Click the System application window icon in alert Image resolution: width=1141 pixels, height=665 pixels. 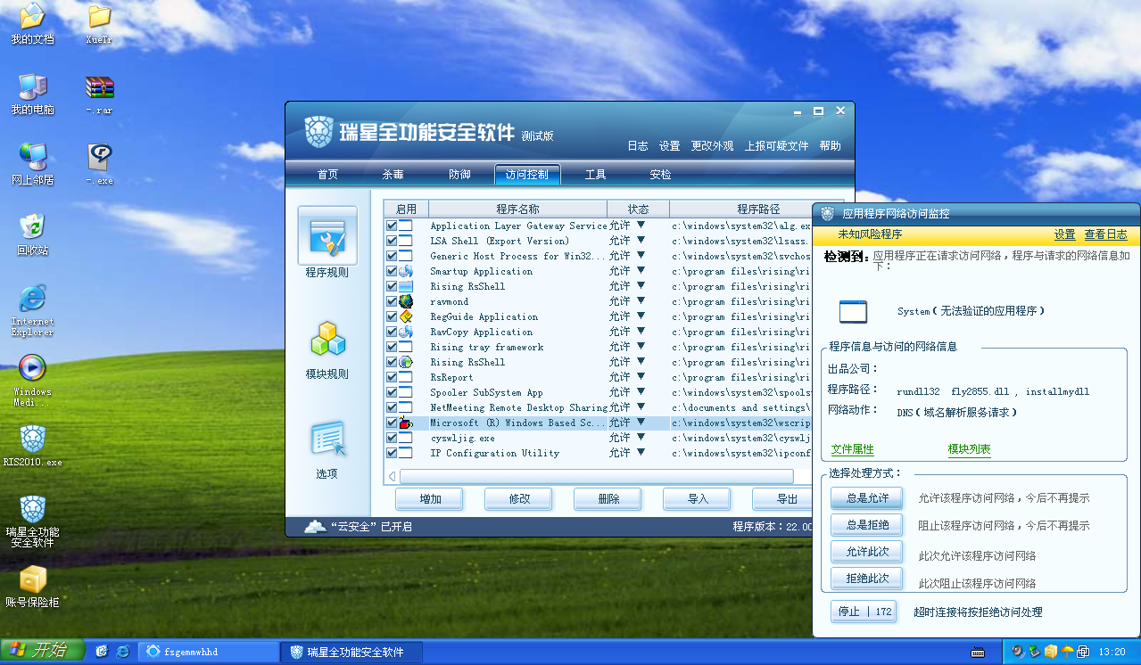click(853, 311)
